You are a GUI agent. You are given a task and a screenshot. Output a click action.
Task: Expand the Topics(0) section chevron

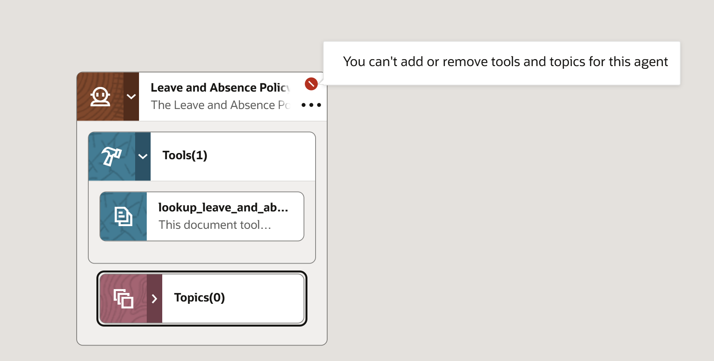(154, 298)
